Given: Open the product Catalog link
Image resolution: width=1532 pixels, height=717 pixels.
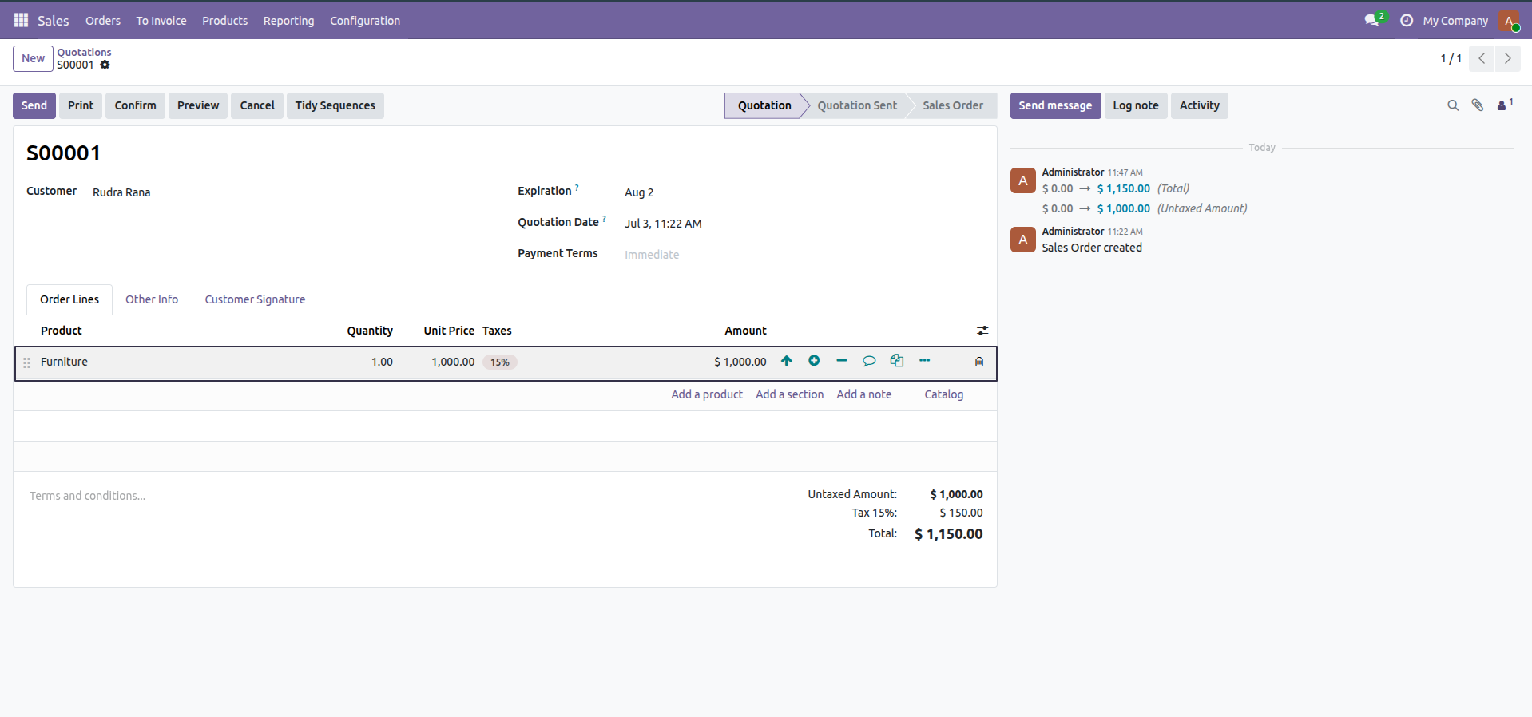Looking at the screenshot, I should click(944, 394).
